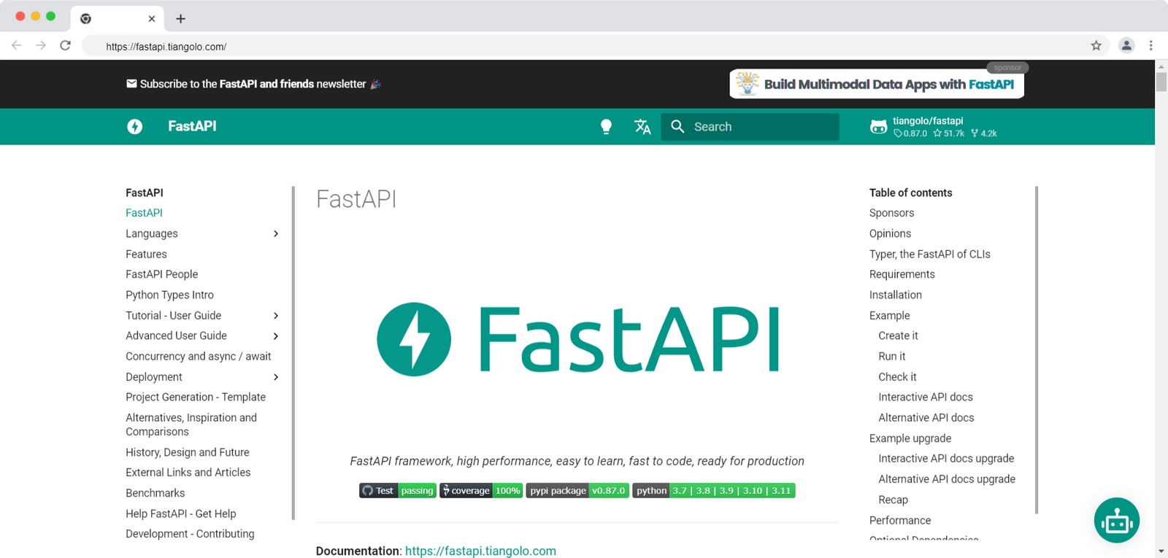This screenshot has width=1168, height=558.
Task: Click the magnifying glass search icon
Action: pos(677,127)
